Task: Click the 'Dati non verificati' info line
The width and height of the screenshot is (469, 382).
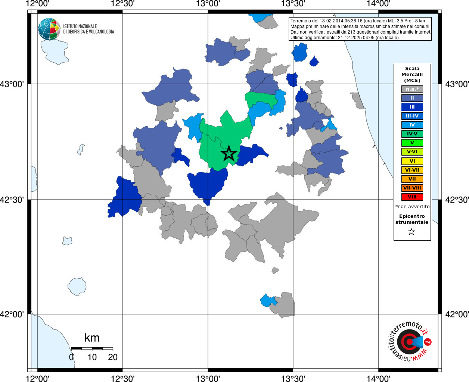Action: click(x=361, y=32)
